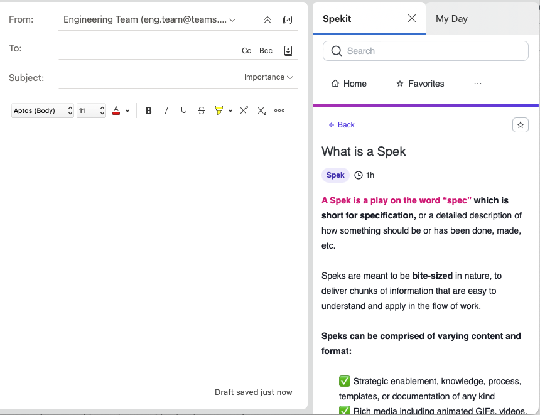Add Bcc recipients field

click(266, 51)
